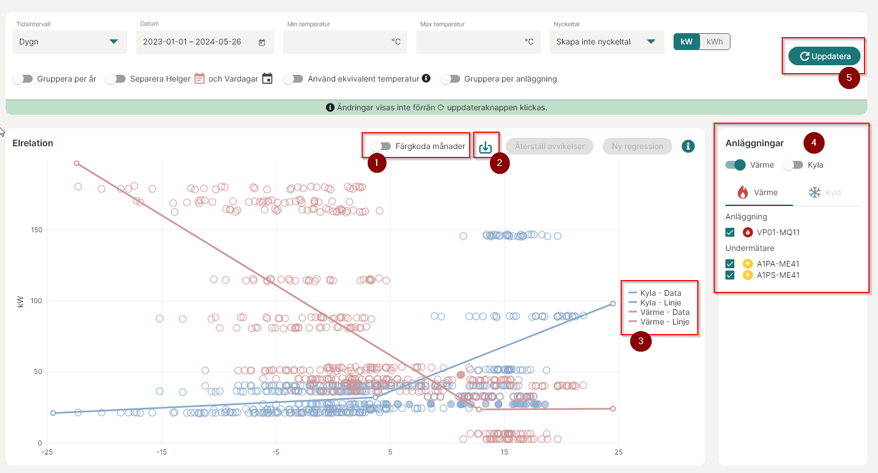Turn on the Kyla switch under Anläggningar

pyautogui.click(x=793, y=165)
